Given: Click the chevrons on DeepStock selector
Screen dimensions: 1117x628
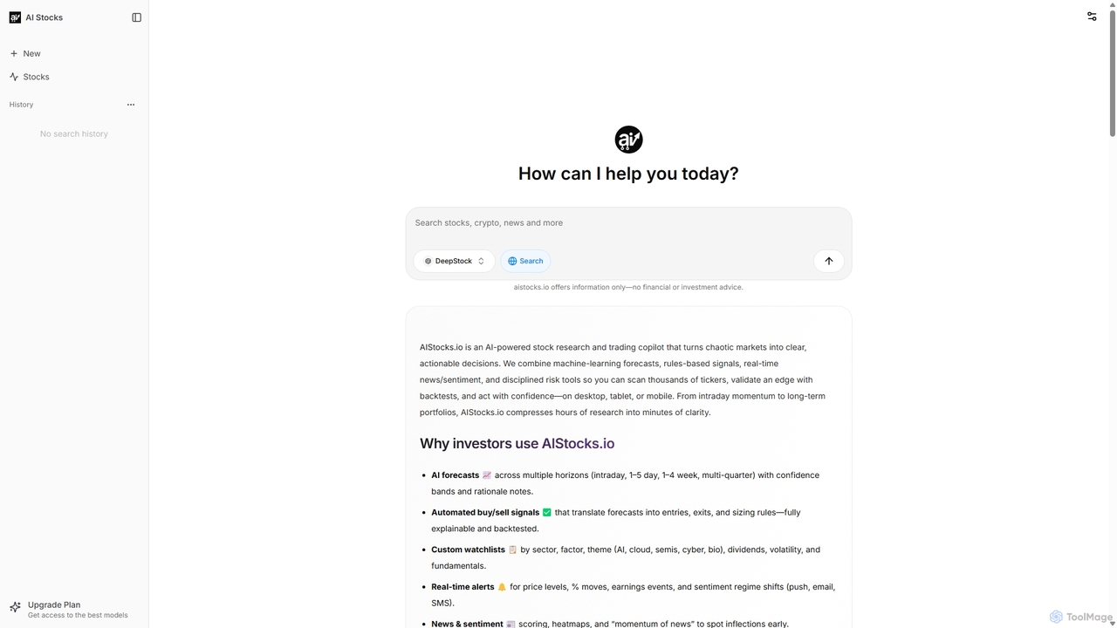Looking at the screenshot, I should 481,261.
